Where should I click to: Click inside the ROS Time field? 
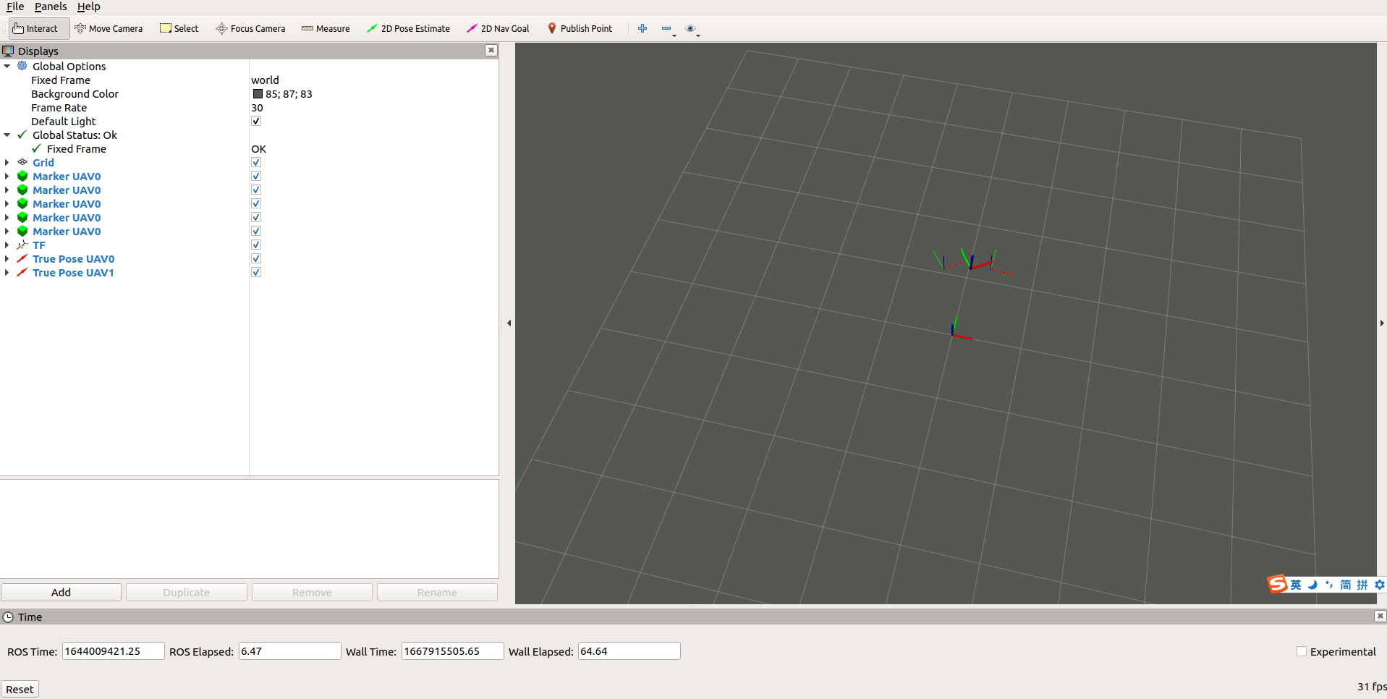tap(112, 651)
